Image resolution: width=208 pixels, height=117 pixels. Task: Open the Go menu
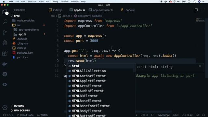[x=48, y=2]
